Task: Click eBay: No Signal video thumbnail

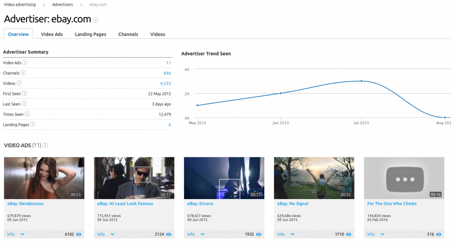Action: (314, 178)
